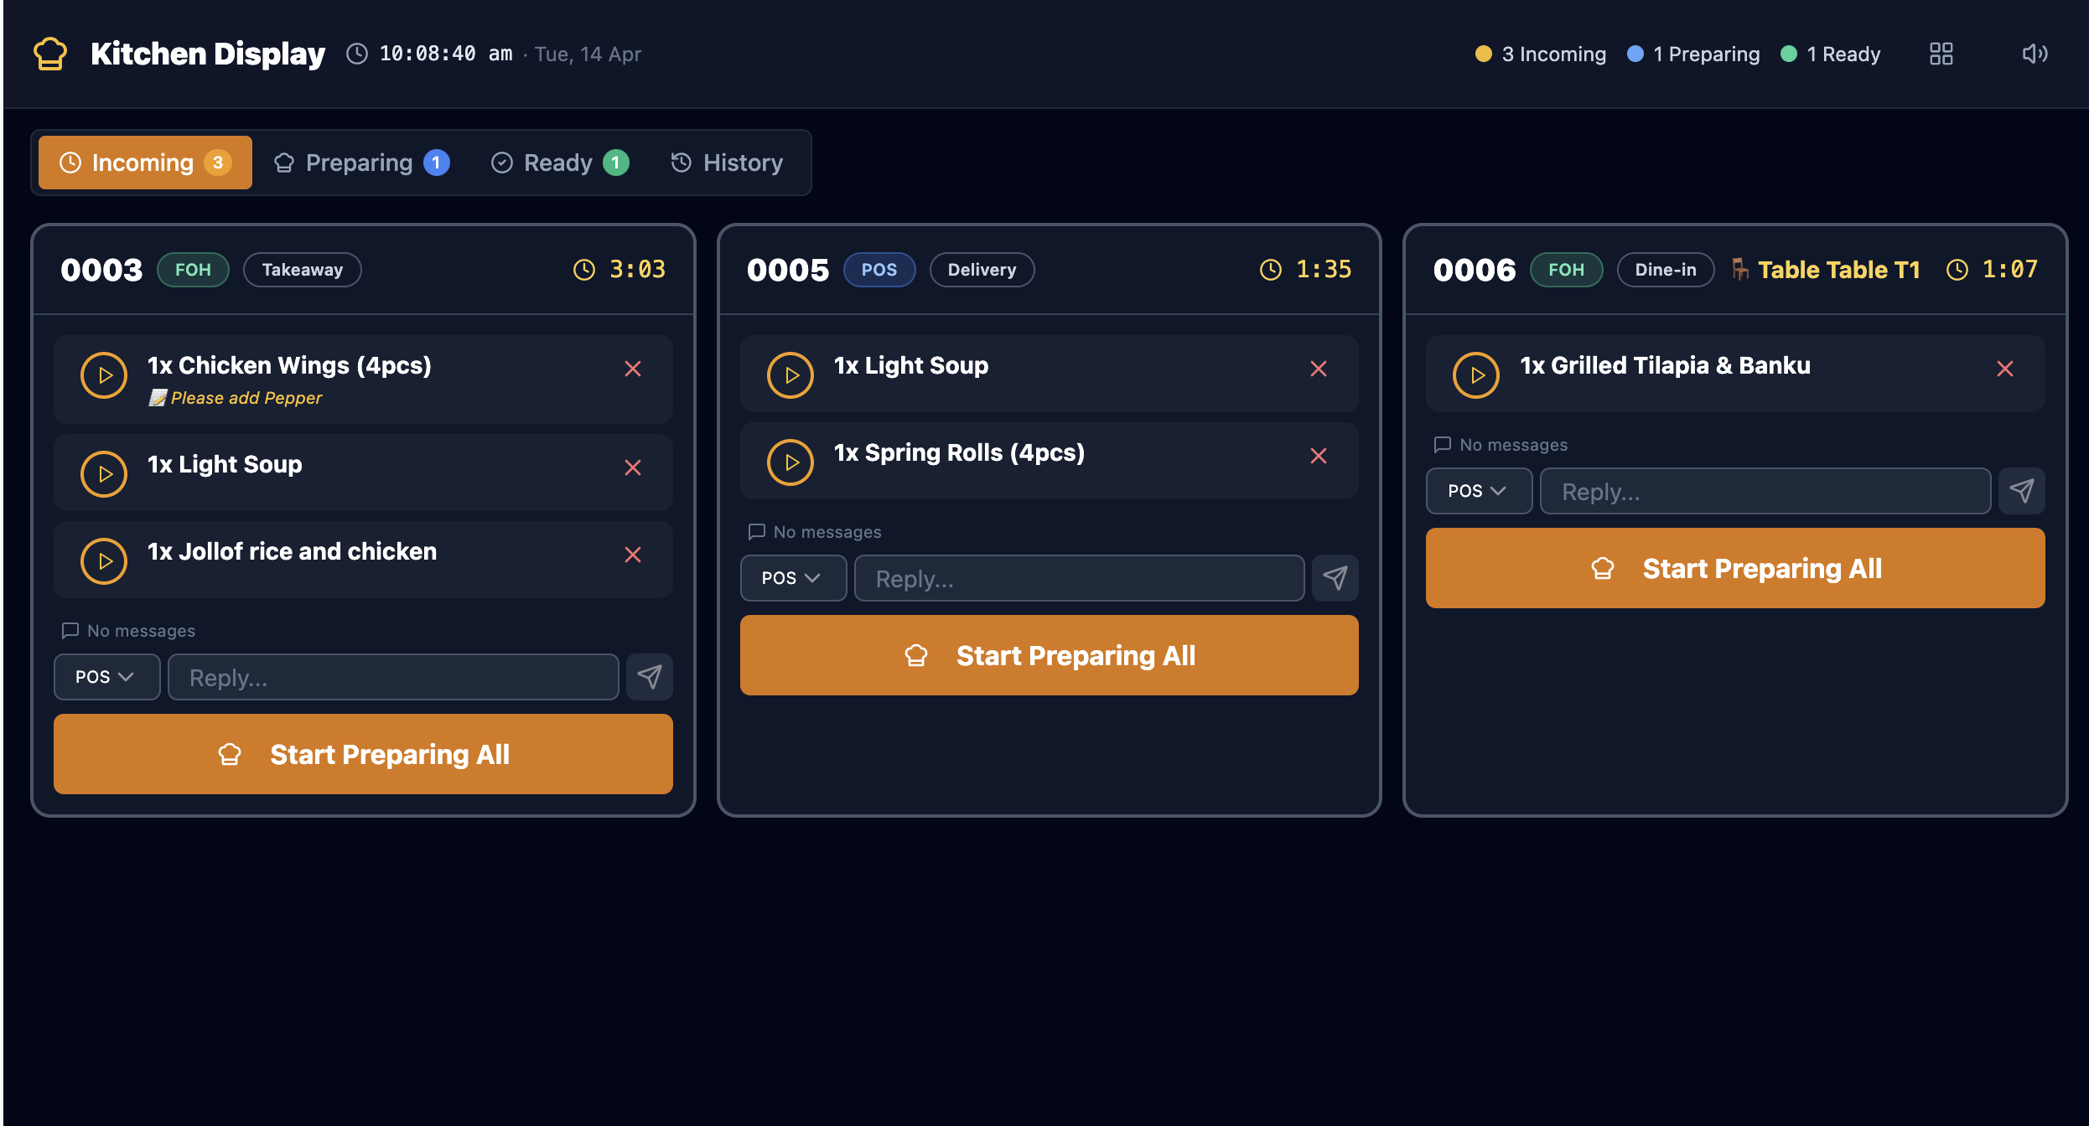Send the reply message for order 0005

pyautogui.click(x=1335, y=578)
